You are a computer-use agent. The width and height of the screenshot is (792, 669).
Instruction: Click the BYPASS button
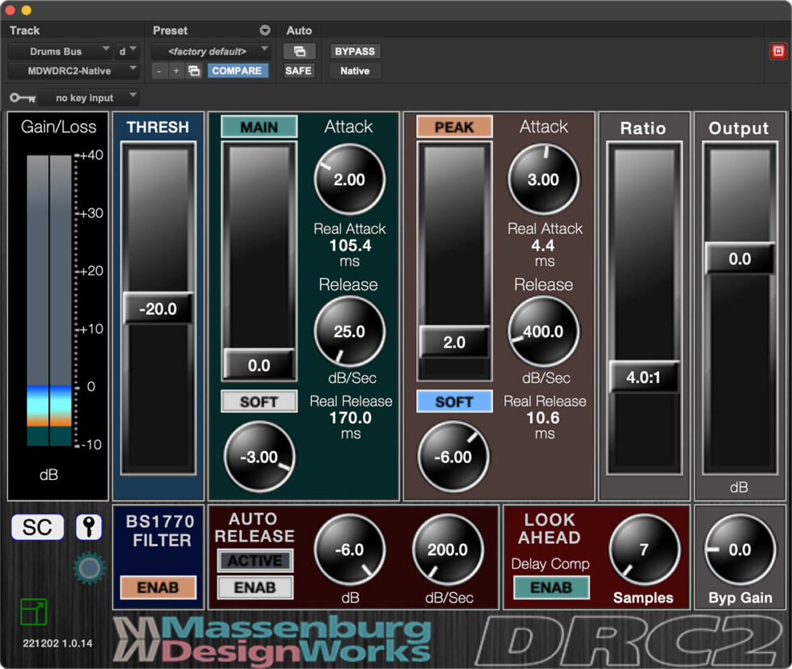pos(354,50)
